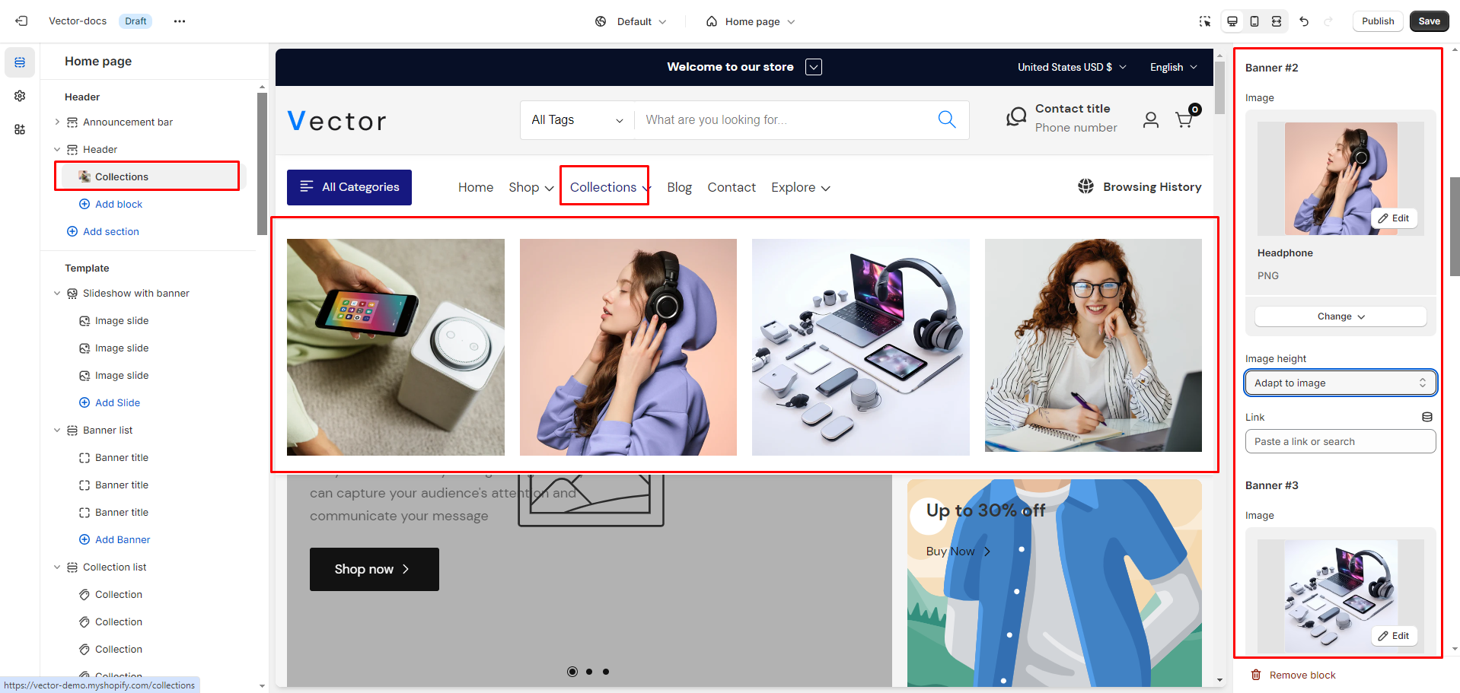Toggle the inspector selection icon
The image size is (1460, 693).
click(1204, 21)
